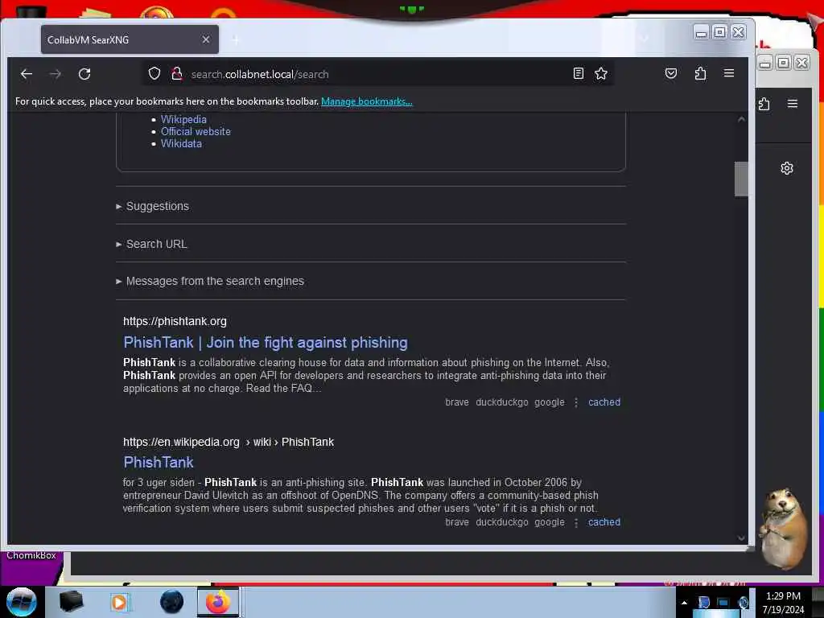Open the hamburger menu in the background window
The height and width of the screenshot is (618, 824).
(x=793, y=104)
